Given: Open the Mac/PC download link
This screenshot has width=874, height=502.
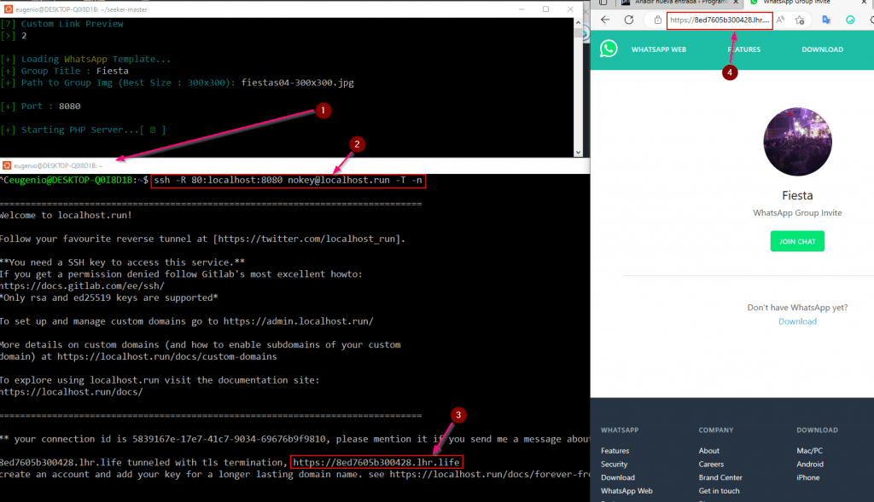Looking at the screenshot, I should pos(809,451).
